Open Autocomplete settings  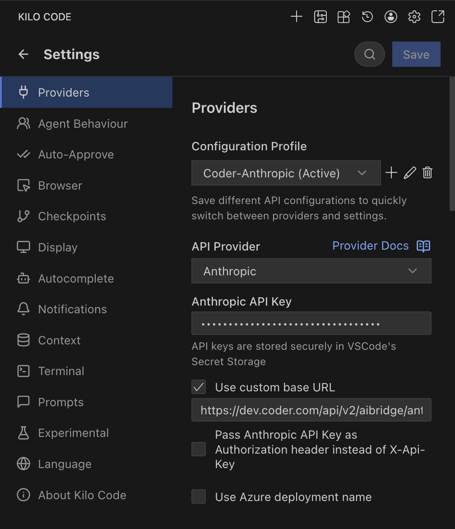[87, 278]
